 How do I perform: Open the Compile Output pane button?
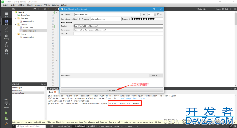point(92,126)
